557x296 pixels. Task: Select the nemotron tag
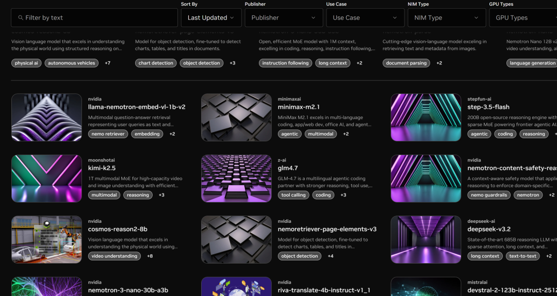point(528,195)
